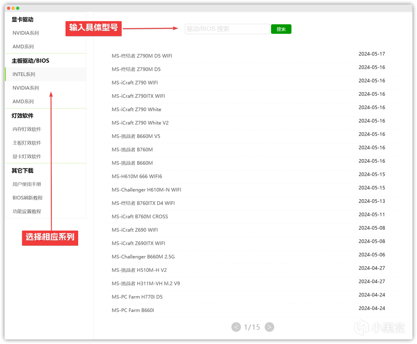417x344 pixels.
Task: Open BIOS刷新教程 in the sidebar
Action: (28, 198)
